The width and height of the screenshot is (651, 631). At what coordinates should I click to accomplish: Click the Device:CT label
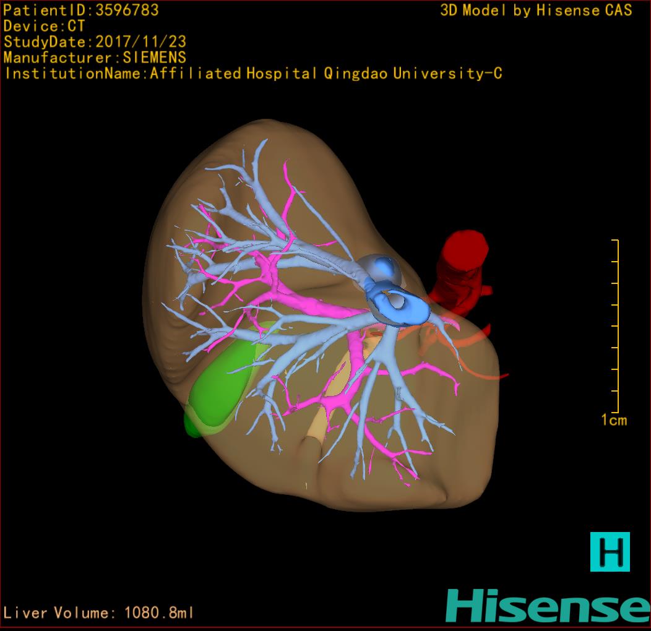[44, 27]
